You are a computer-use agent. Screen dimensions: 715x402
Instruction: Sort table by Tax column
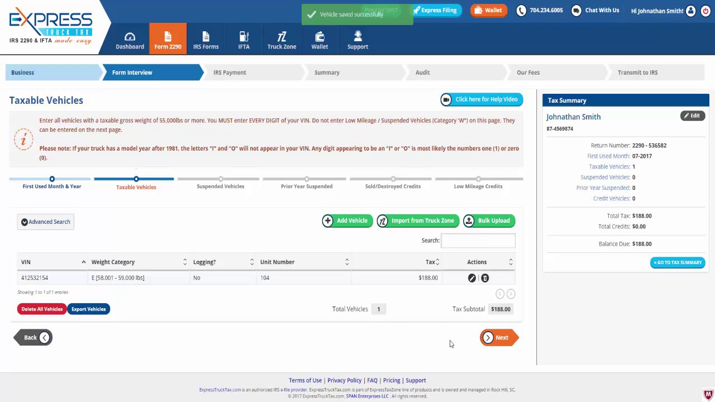397,262
